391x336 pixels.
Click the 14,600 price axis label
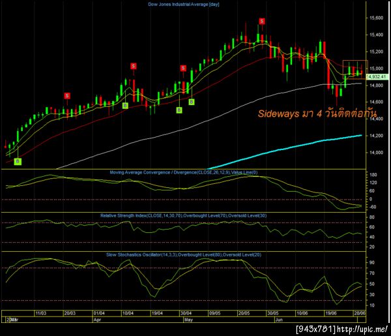coord(376,102)
